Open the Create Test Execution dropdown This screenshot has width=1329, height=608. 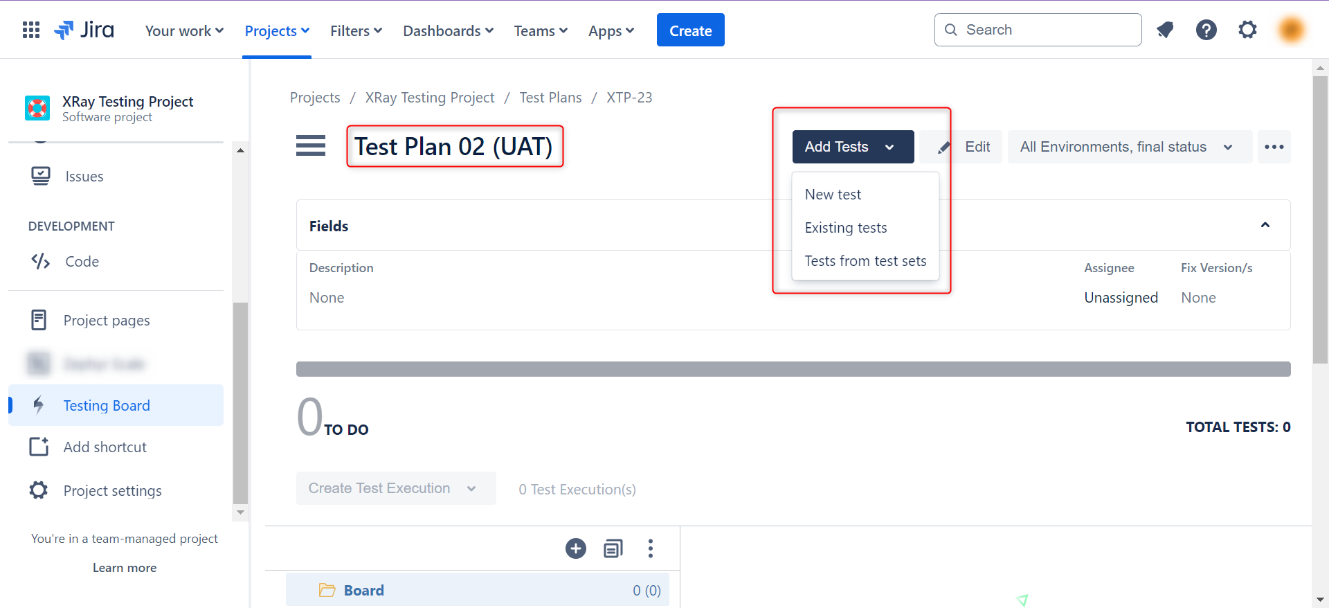coord(395,488)
